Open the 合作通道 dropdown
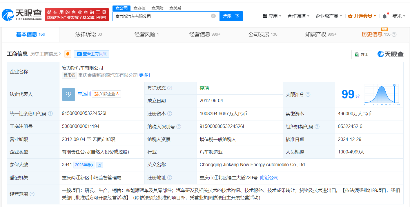Screen dimensions: 410x207 298,16
